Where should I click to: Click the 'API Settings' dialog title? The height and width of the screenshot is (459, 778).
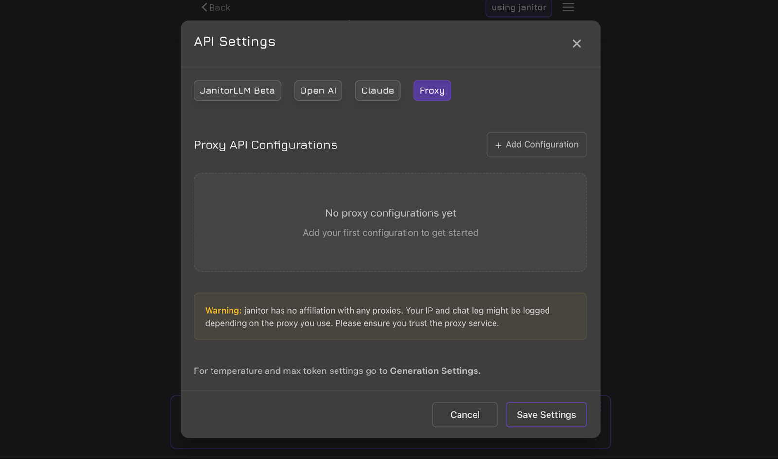click(235, 42)
